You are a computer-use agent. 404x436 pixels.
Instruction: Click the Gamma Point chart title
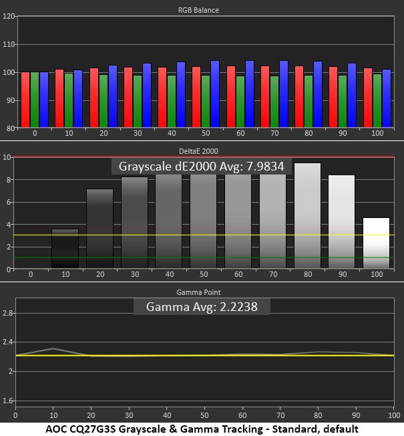(x=198, y=292)
